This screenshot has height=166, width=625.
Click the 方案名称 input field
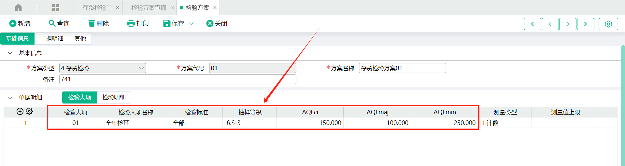tap(402, 68)
